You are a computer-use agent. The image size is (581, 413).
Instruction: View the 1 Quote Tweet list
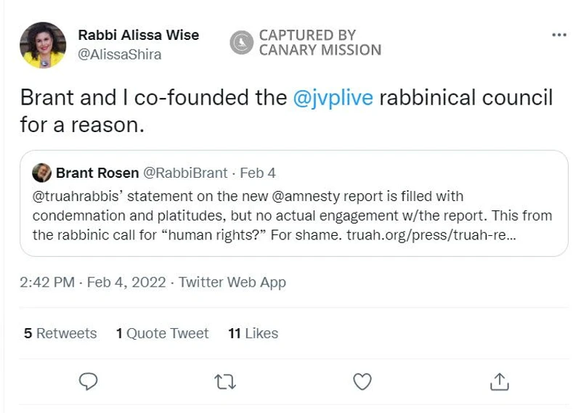click(162, 333)
